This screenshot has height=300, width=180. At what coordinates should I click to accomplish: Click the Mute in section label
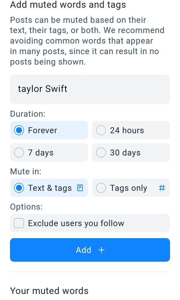point(26,172)
